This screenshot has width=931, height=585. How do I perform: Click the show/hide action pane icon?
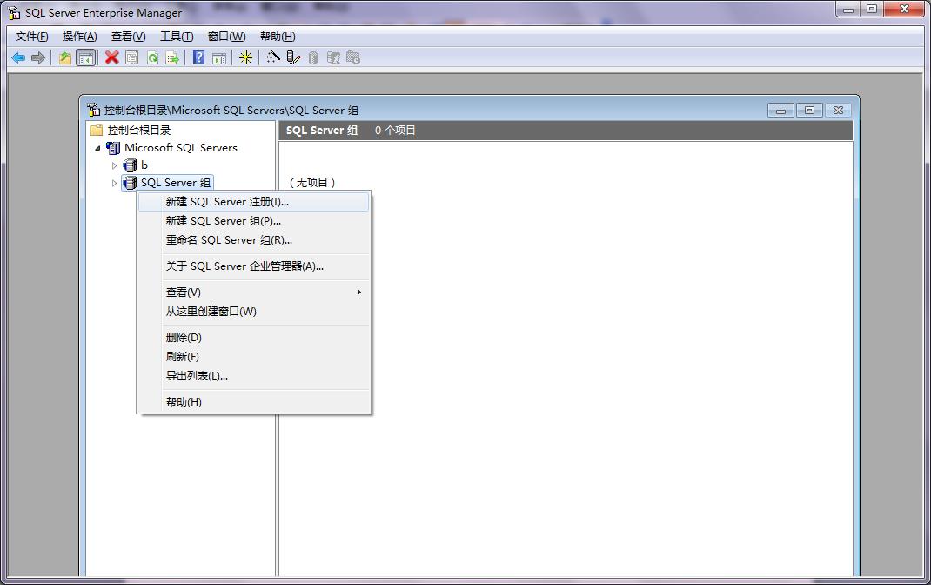[x=219, y=57]
